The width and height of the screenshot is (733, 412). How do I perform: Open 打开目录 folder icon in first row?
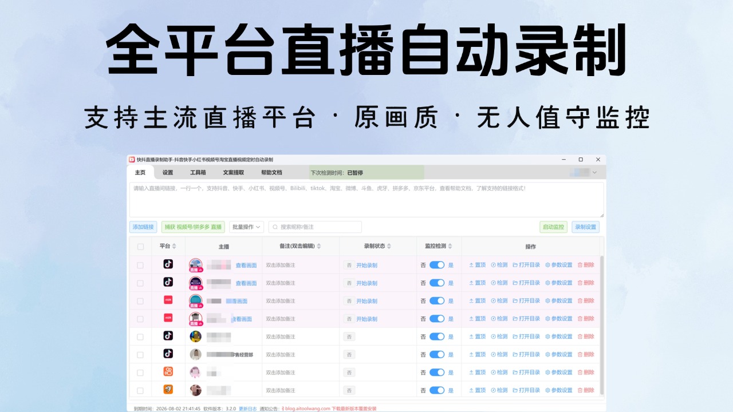tap(515, 264)
